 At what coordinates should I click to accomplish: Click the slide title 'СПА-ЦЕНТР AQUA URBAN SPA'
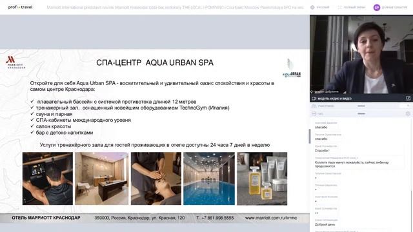155,63
